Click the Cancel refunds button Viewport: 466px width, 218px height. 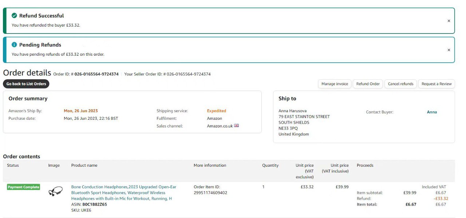tap(400, 84)
